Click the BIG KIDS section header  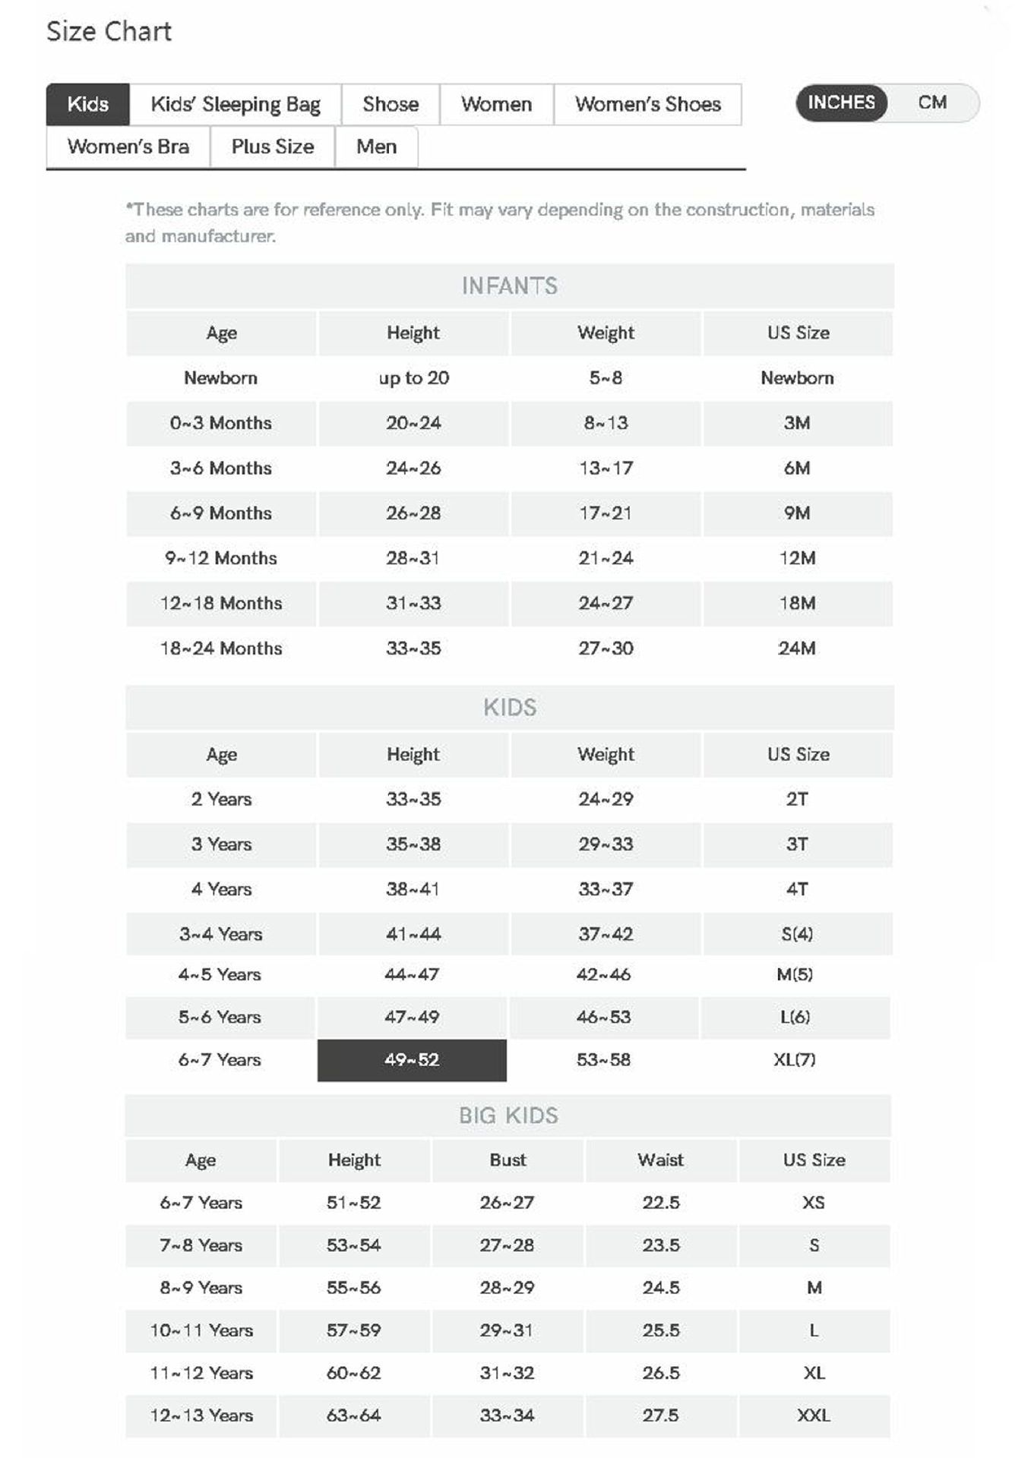(x=508, y=1115)
